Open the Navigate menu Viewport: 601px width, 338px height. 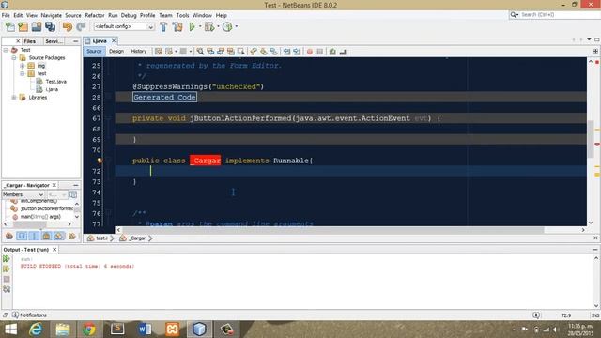coord(52,15)
